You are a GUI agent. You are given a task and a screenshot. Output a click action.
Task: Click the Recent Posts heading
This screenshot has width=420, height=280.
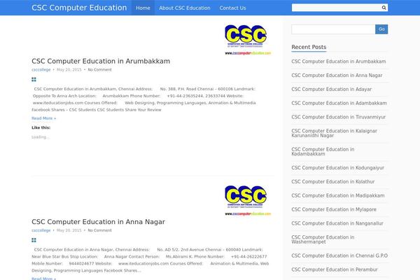click(309, 47)
